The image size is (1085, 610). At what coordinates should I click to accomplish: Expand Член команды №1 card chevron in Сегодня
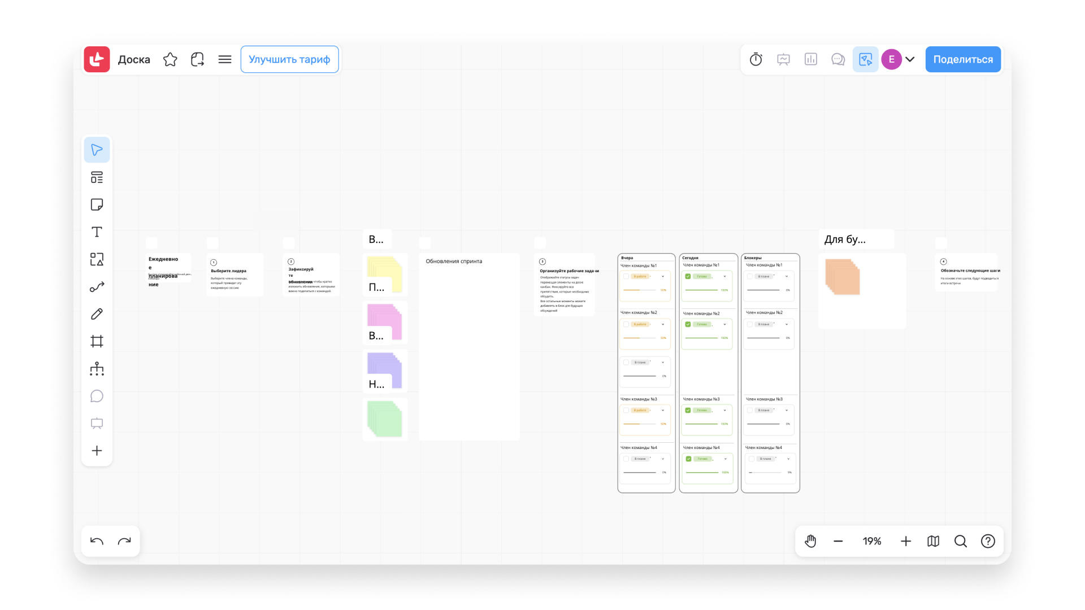pyautogui.click(x=724, y=276)
